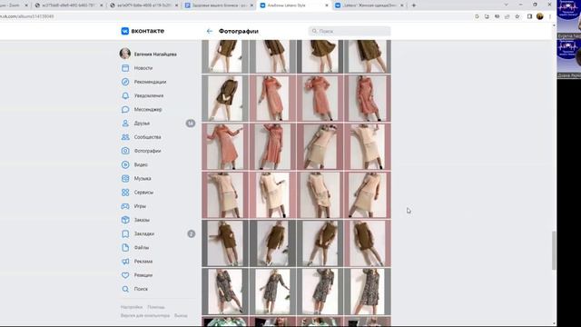Open the Закладки bookmark icon
Screen dimensions: 581x327
coord(125,233)
